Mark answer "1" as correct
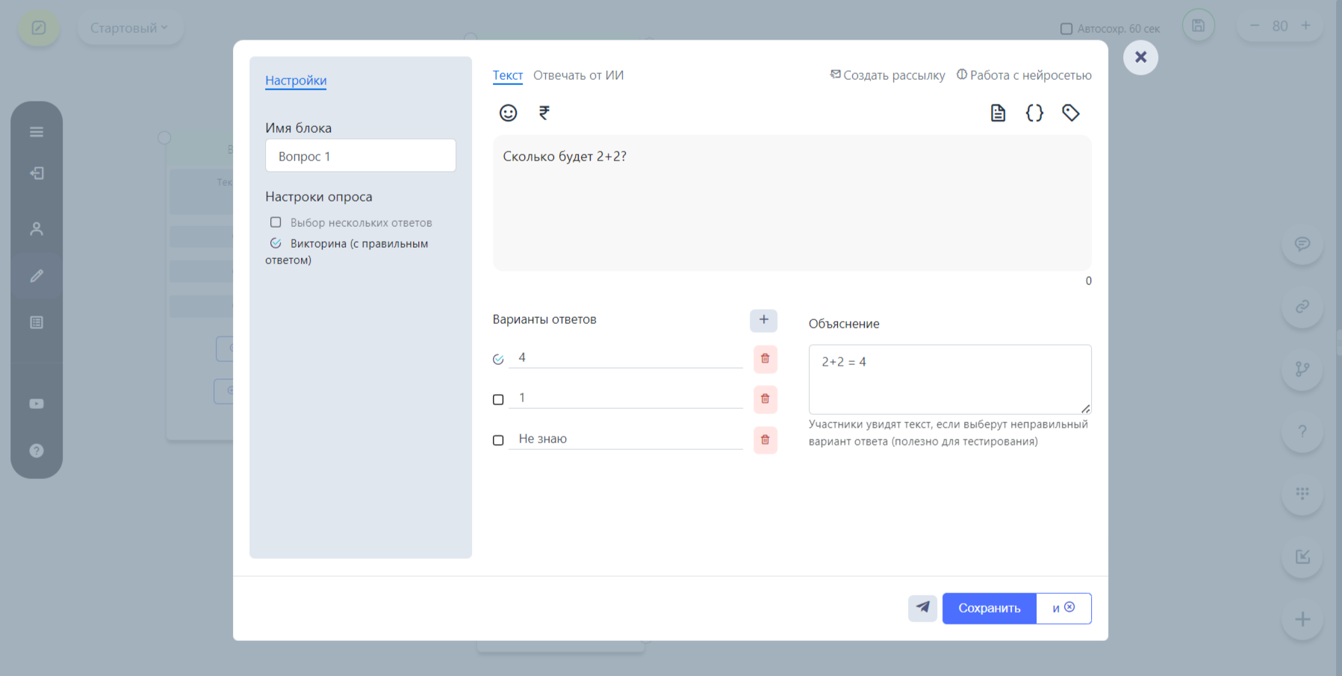1342x676 pixels. coord(498,400)
